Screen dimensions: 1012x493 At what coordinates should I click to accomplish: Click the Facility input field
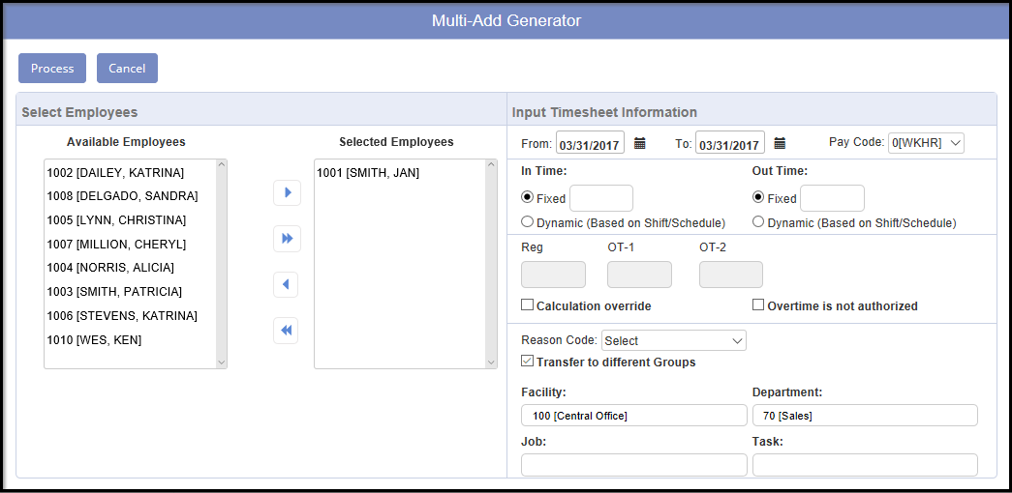[x=633, y=416]
